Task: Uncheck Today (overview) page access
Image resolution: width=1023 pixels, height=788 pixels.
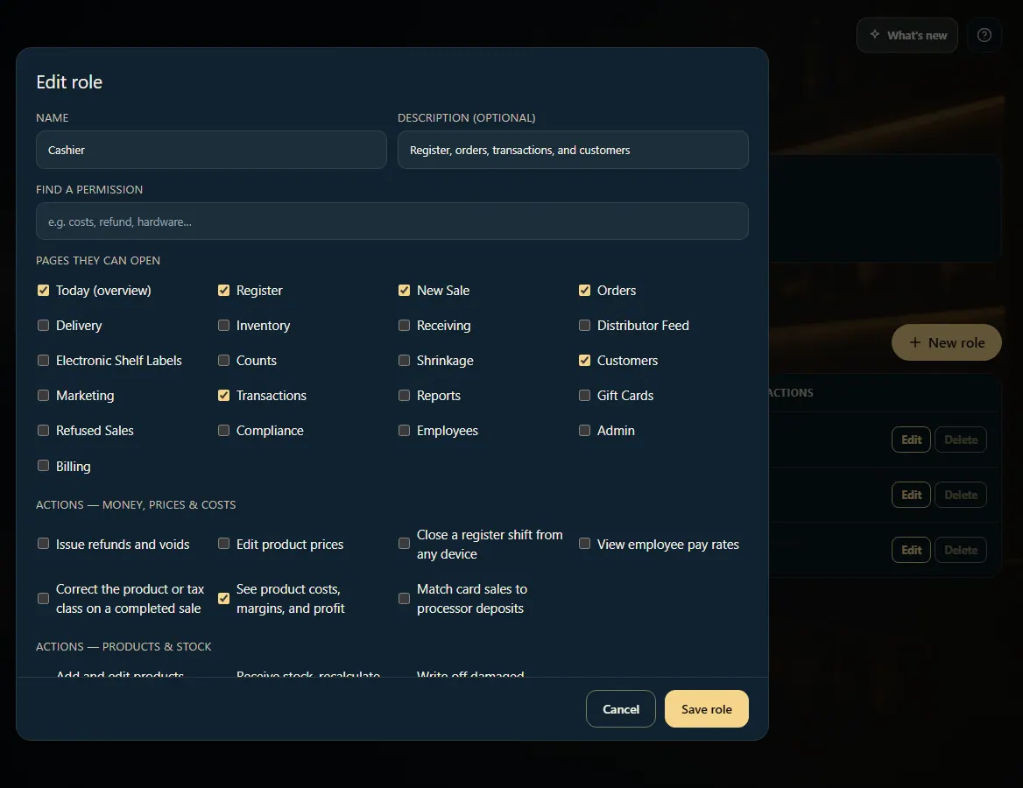Action: 43,291
